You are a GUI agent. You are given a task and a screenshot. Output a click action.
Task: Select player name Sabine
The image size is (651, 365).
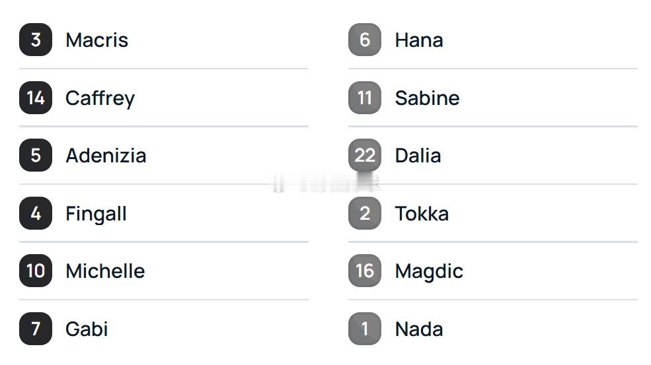coord(427,98)
